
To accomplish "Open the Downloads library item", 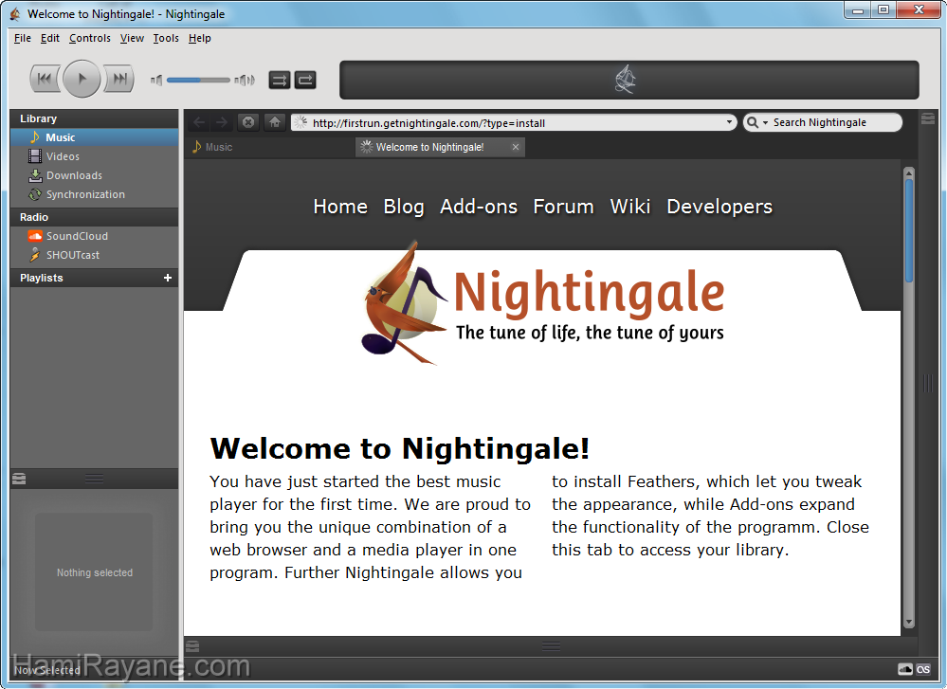I will 94,175.
